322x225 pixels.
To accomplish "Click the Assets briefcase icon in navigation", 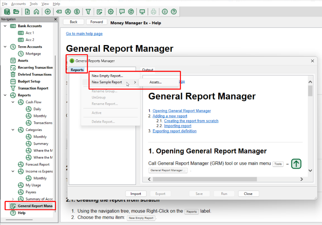I will pos(13,60).
